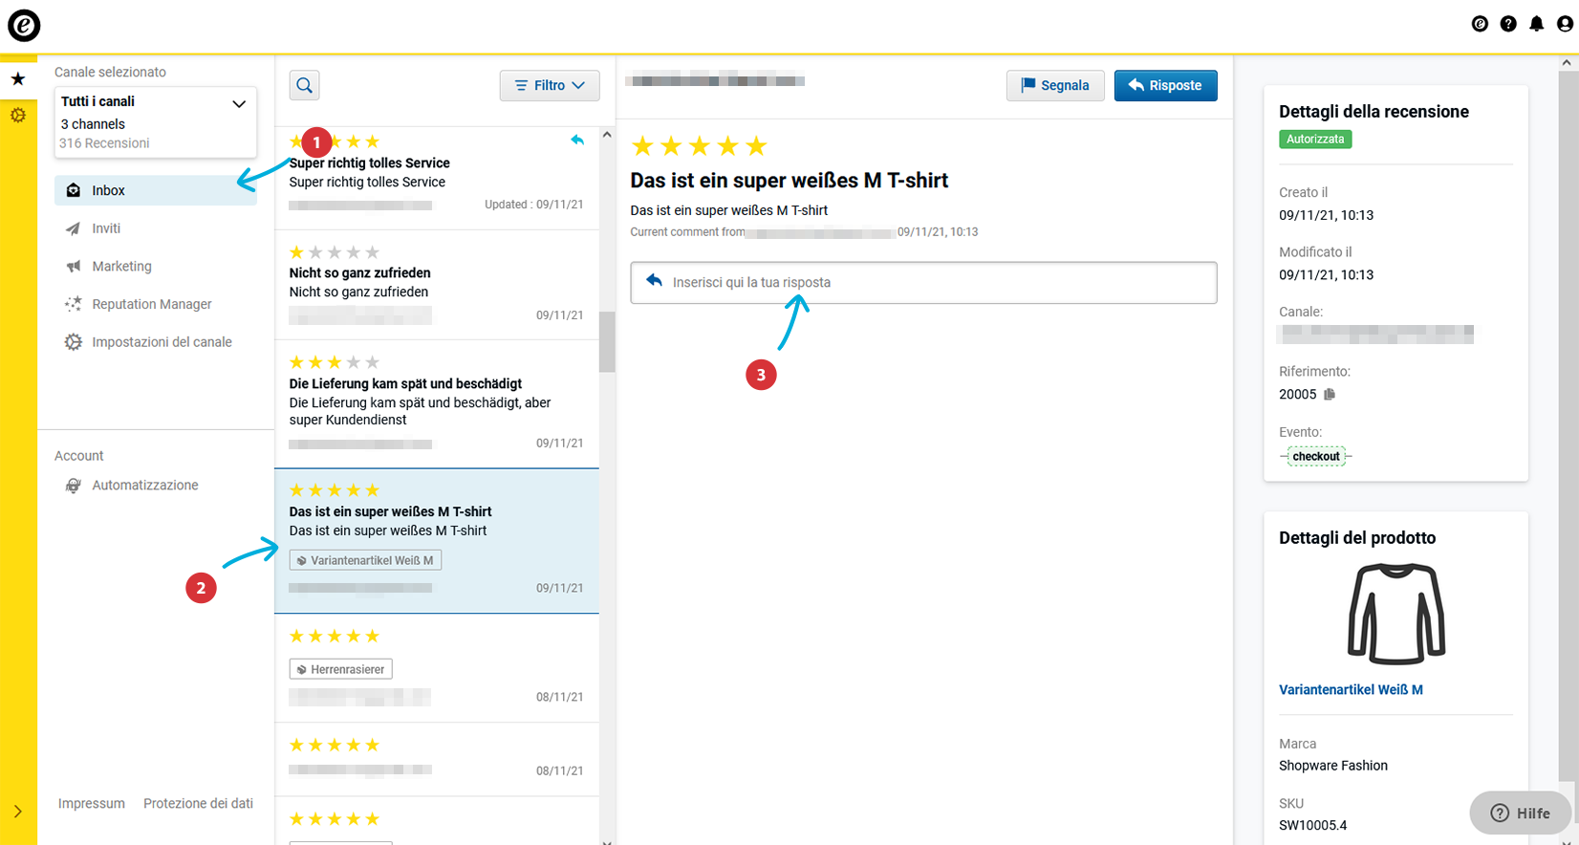
Task: Go to Inviti section
Action: pyautogui.click(x=106, y=228)
